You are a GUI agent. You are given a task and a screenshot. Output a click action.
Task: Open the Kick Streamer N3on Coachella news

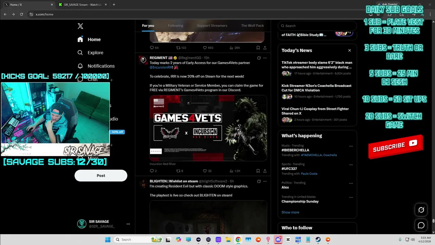(316, 88)
